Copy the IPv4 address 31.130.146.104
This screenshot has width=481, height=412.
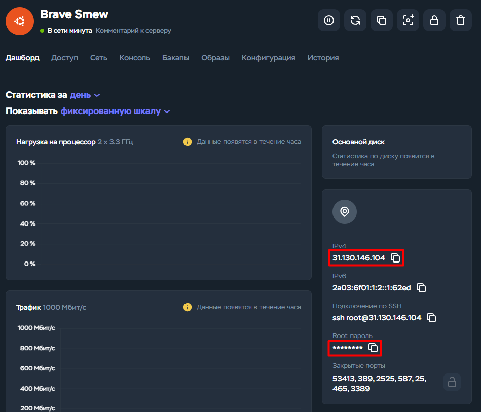[x=395, y=257]
